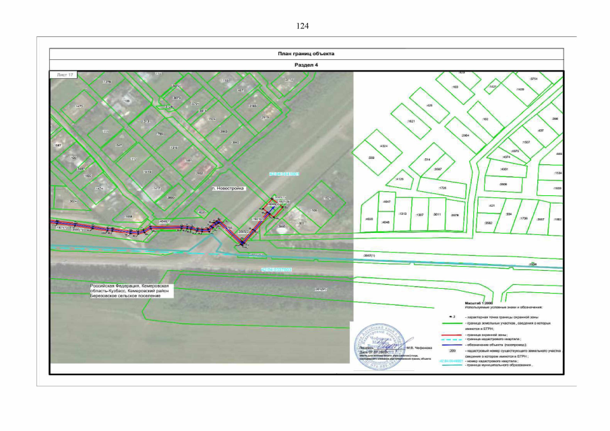Select parcel labeled :1507
Screen dimensions: 610x431
[526, 142]
